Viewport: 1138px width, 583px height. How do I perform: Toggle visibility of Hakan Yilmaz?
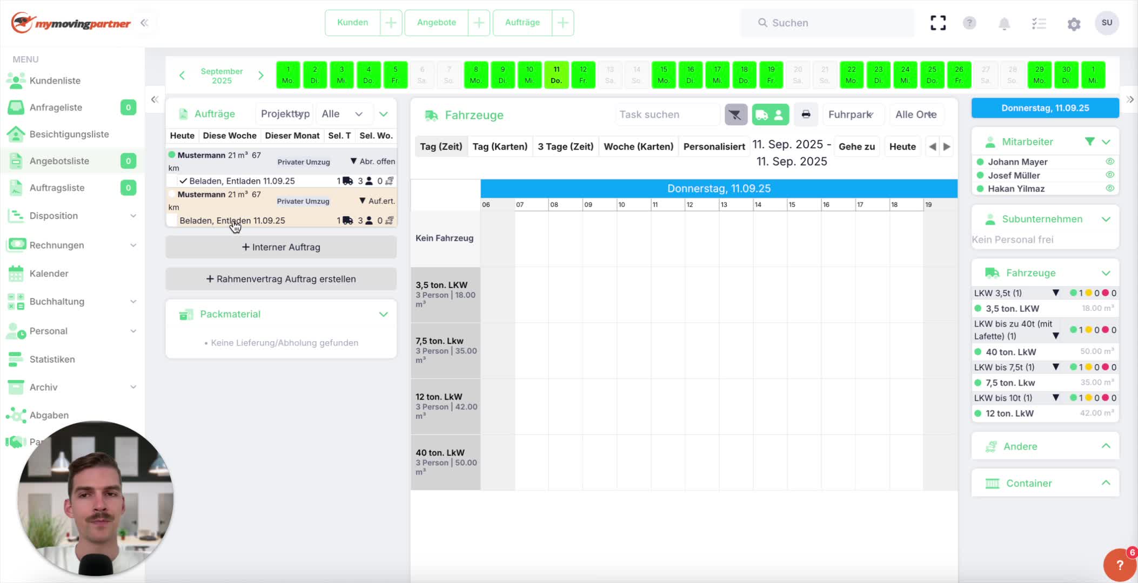coord(1110,188)
